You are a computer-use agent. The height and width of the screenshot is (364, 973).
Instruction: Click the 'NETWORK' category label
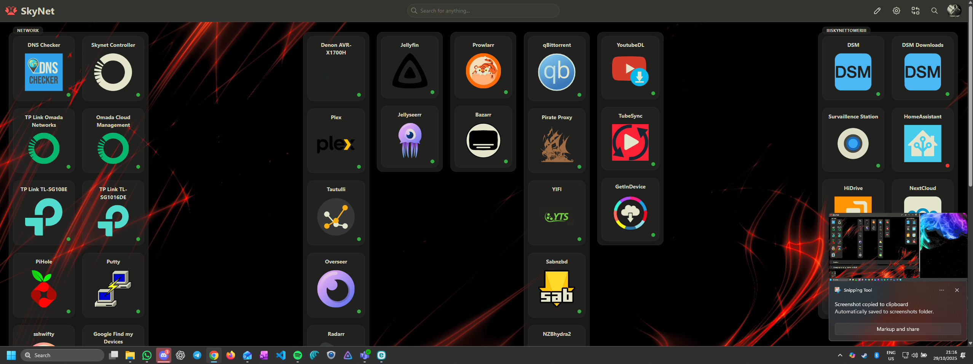click(x=28, y=30)
